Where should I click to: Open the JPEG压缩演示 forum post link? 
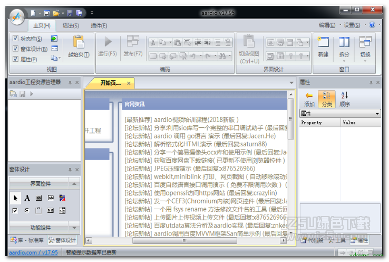173,169
